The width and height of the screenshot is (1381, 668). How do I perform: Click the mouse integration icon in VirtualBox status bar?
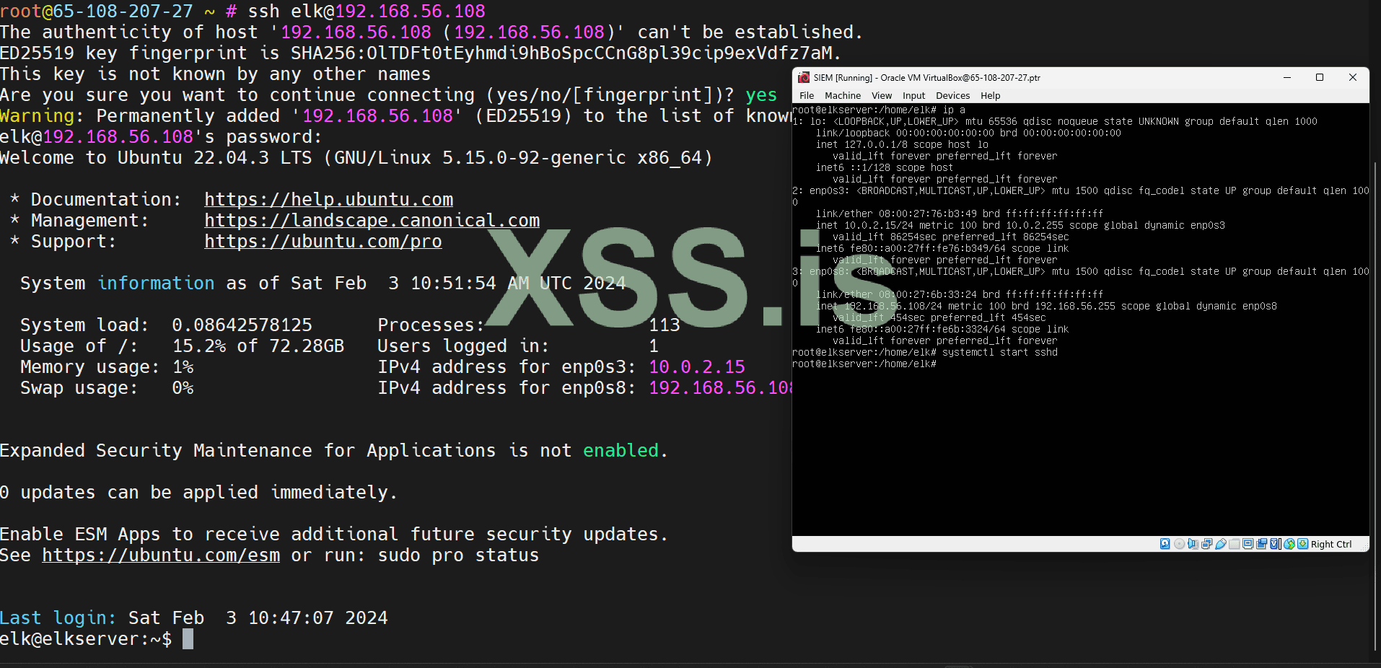1289,544
